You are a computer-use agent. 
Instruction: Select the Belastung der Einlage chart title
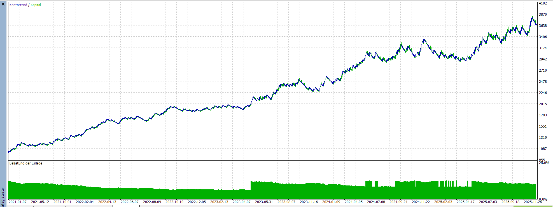pyautogui.click(x=26, y=163)
